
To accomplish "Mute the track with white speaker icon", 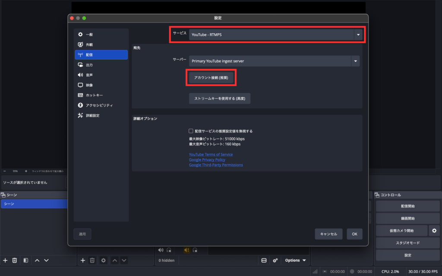I will tap(161, 250).
